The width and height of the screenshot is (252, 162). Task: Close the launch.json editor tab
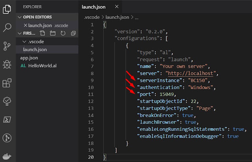pos(117,7)
